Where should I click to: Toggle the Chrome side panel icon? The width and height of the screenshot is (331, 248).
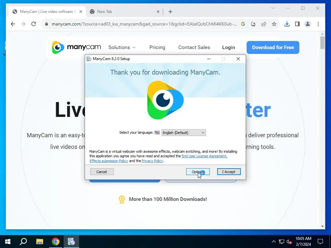tap(297, 24)
